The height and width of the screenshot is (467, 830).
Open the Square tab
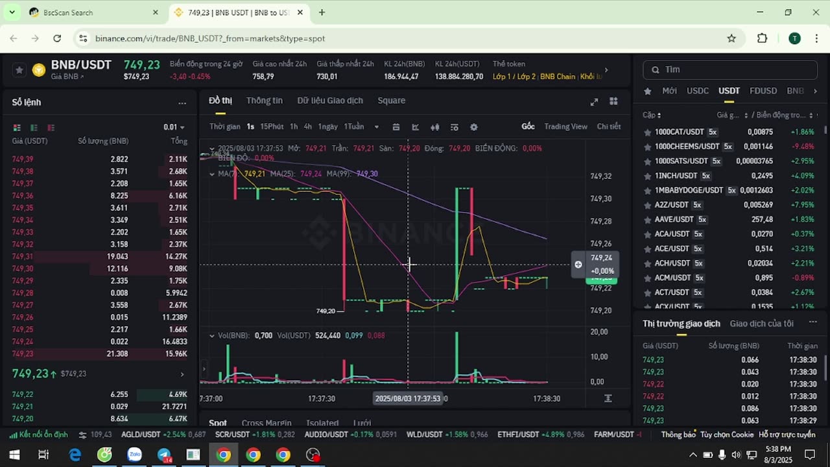391,101
